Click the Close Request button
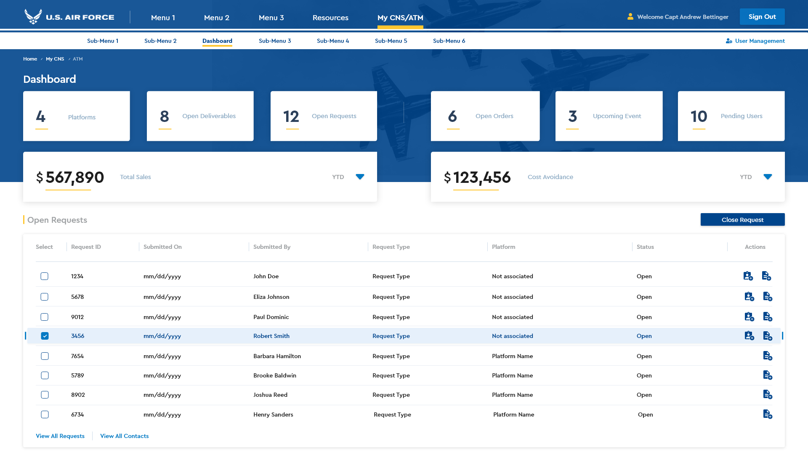Screen dimensions: 808x454 click(x=742, y=219)
